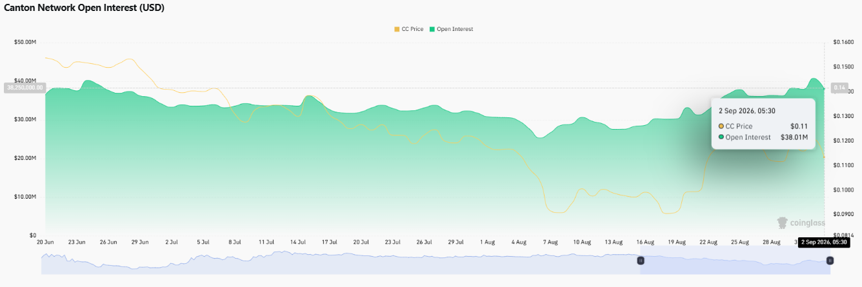Screen dimensions: 862x287
Task: Click the $20.00M left axis label
Action: point(25,158)
